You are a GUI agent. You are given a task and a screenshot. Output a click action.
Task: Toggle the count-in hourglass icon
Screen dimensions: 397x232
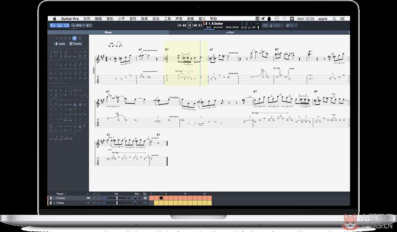click(x=242, y=24)
